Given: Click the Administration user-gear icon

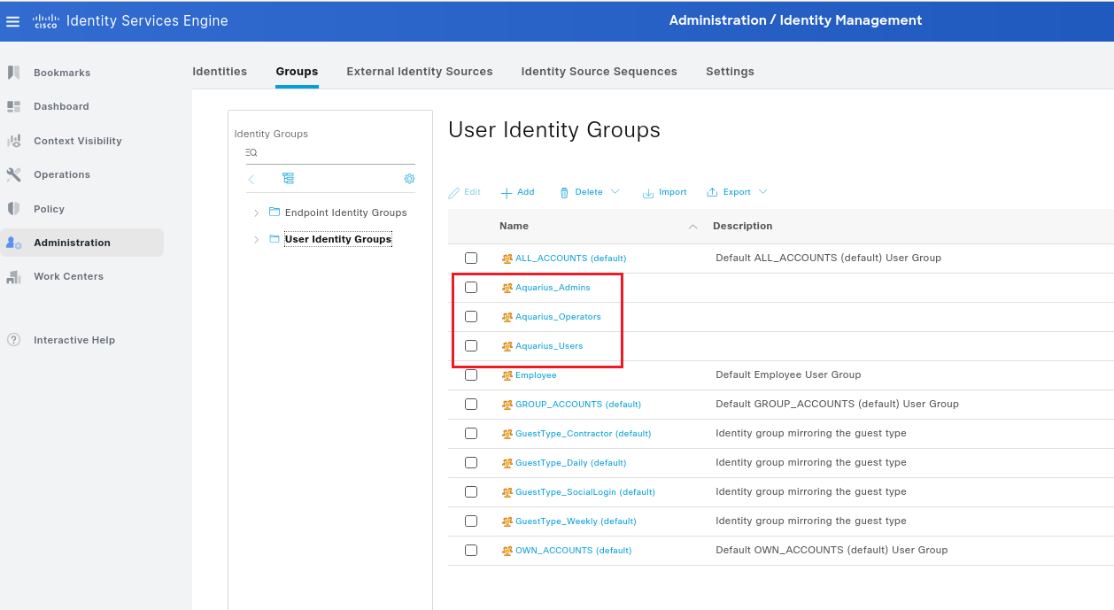Looking at the screenshot, I should (13, 243).
